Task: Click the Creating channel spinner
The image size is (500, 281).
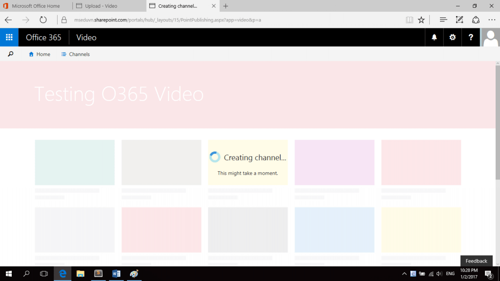Action: tap(215, 157)
